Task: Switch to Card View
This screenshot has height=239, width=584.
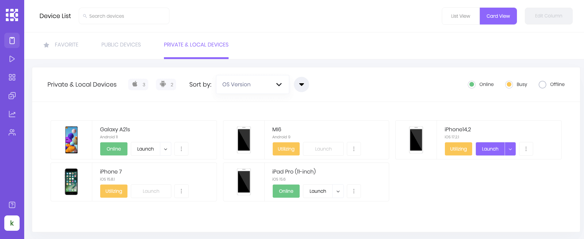Action: click(498, 16)
